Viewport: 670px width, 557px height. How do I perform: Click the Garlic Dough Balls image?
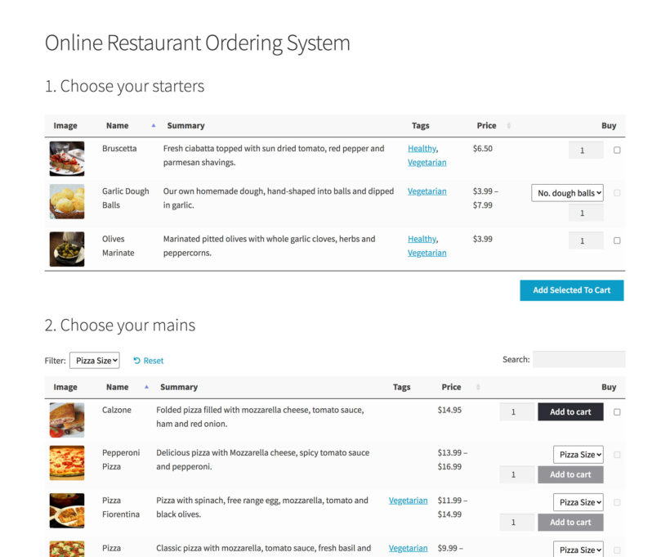66,201
